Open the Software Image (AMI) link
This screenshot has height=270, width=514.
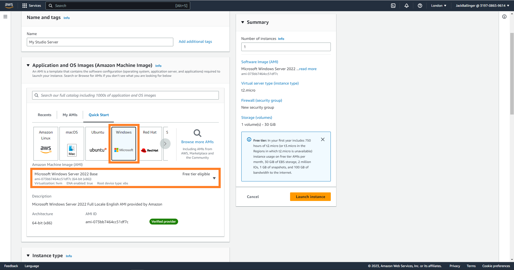click(x=260, y=62)
